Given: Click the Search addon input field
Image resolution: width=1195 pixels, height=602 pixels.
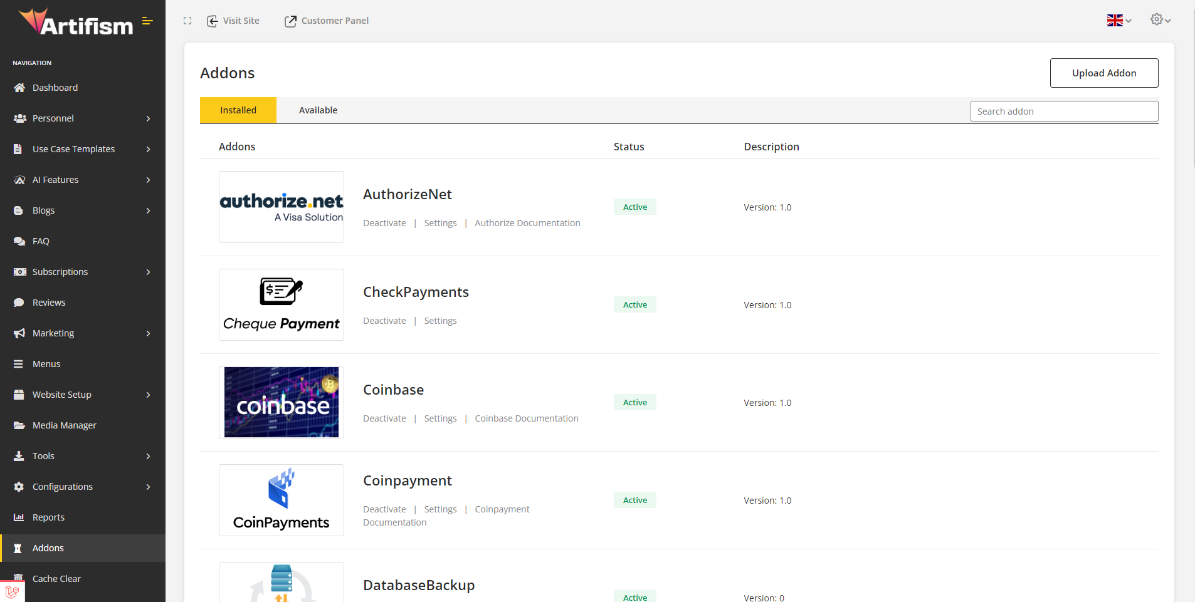Looking at the screenshot, I should [1063, 112].
